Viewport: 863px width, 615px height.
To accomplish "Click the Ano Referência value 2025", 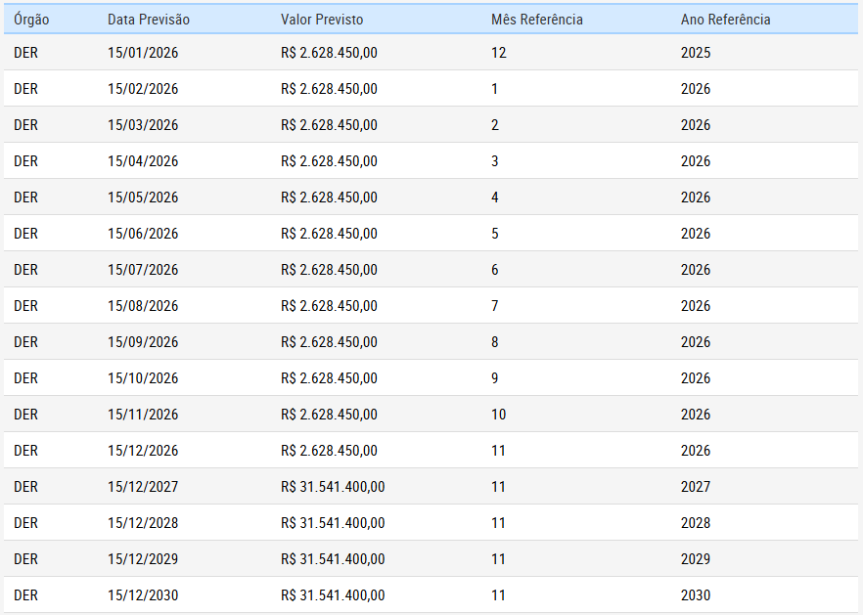I will 696,53.
